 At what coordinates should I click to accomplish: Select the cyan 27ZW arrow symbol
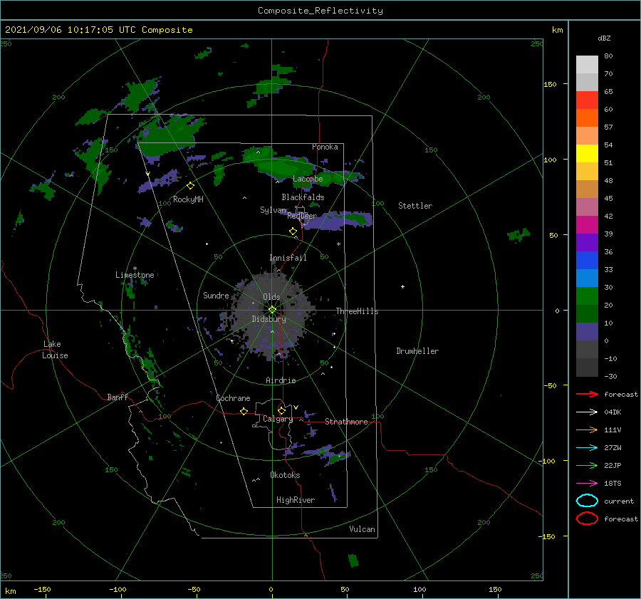tap(587, 447)
